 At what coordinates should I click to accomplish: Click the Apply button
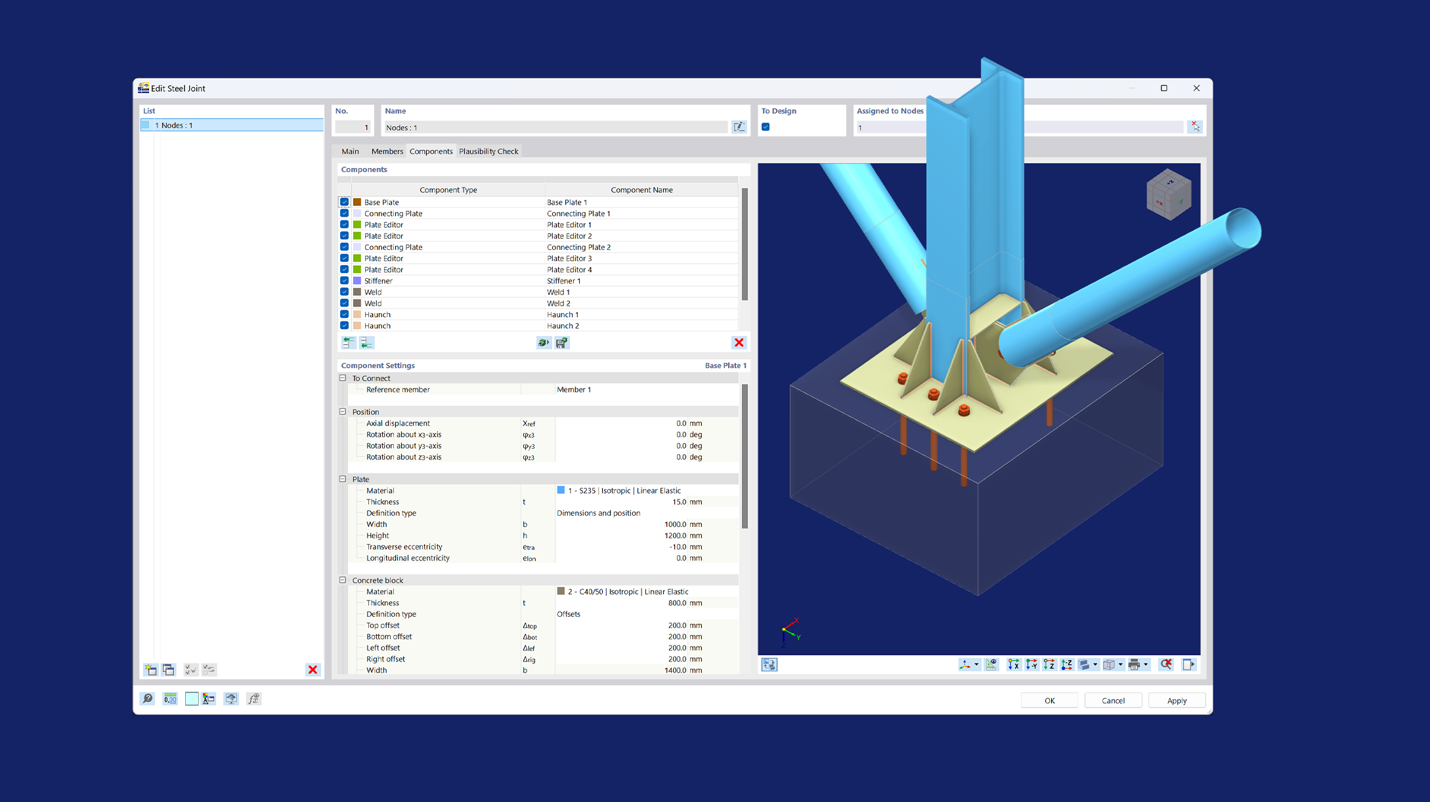1177,700
